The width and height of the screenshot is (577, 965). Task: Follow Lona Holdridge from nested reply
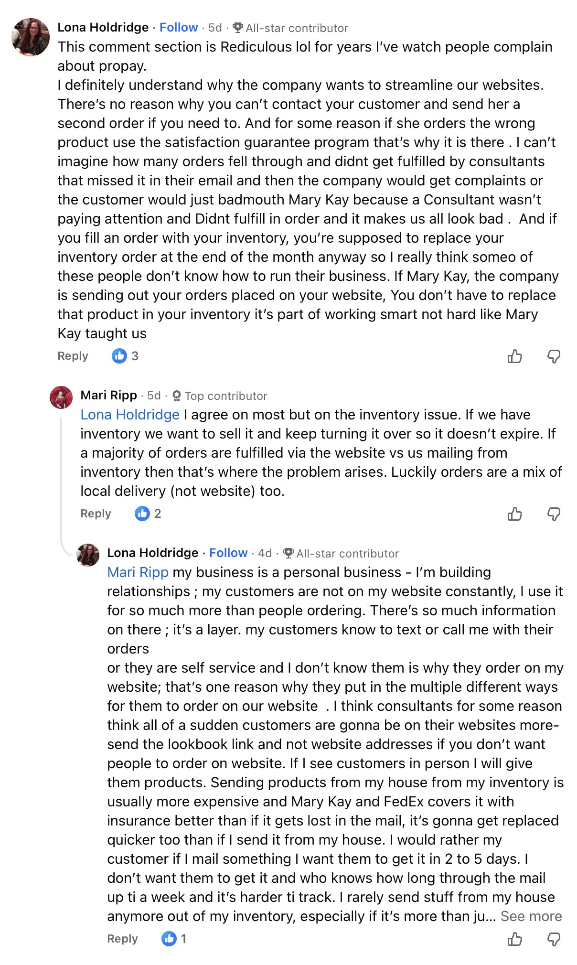228,553
